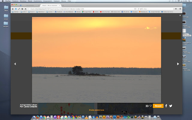Screen dimensions: 192x120
Task: Open the Google Maps bookmark
Action: coord(87,12)
